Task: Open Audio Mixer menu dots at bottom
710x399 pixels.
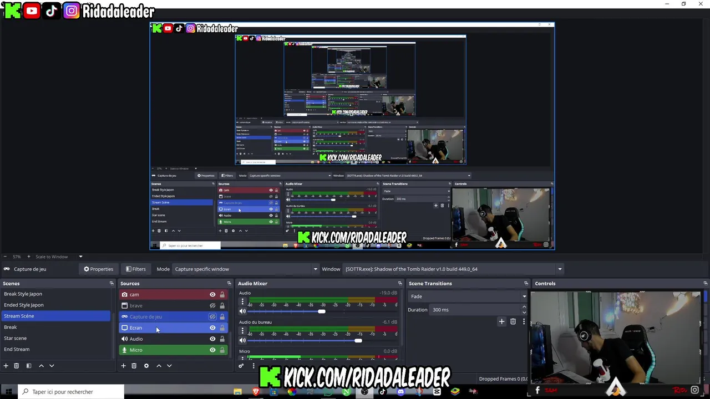Action: [x=253, y=366]
